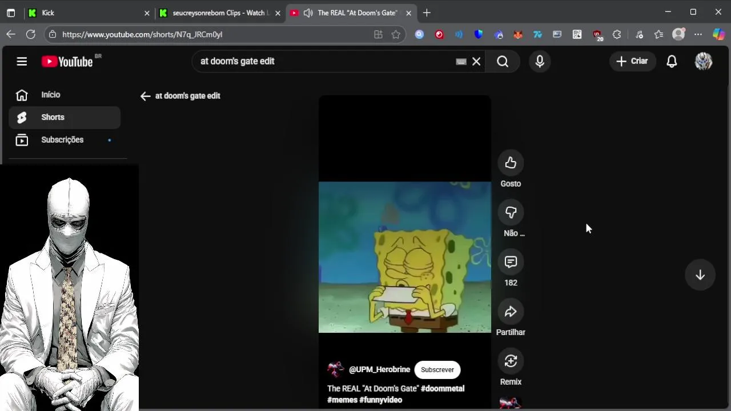Viewport: 731px width, 411px height.
Task: Open @UPM_Herobrine channel link
Action: pos(380,370)
